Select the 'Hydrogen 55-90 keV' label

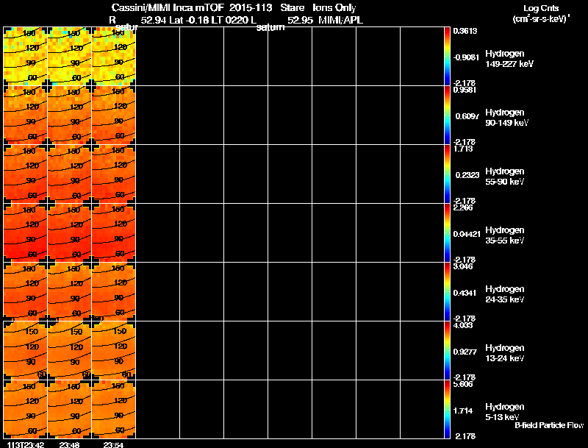505,177
